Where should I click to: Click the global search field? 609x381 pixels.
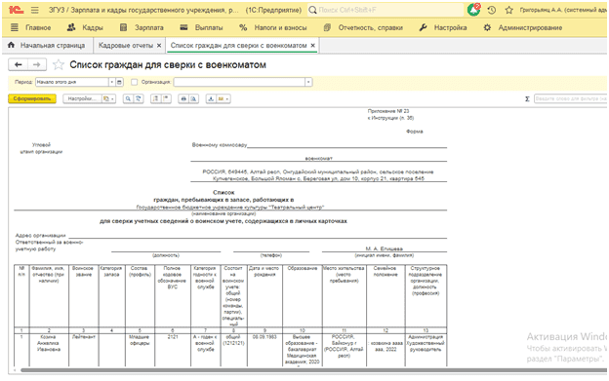386,10
